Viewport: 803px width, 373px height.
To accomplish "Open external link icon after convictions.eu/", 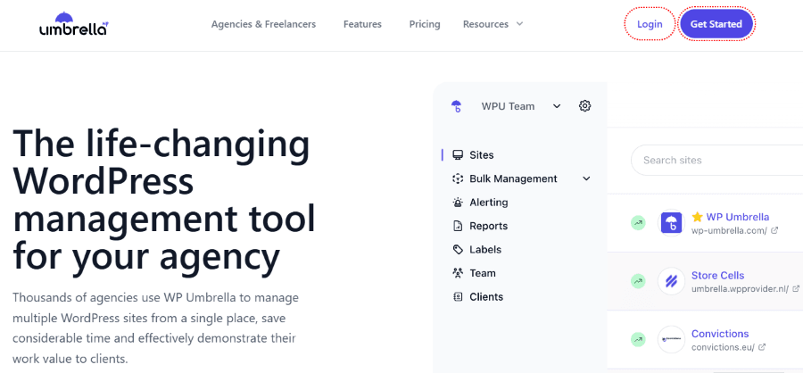I will pyautogui.click(x=762, y=347).
